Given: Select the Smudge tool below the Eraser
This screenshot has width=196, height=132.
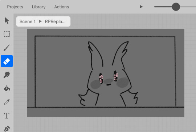Looking at the screenshot, I should (x=7, y=75).
